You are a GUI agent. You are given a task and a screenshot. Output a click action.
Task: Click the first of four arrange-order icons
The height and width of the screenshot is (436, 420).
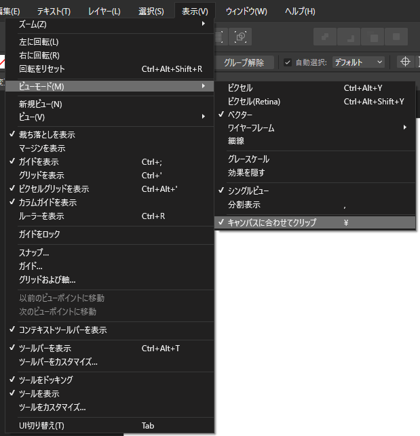324,36
